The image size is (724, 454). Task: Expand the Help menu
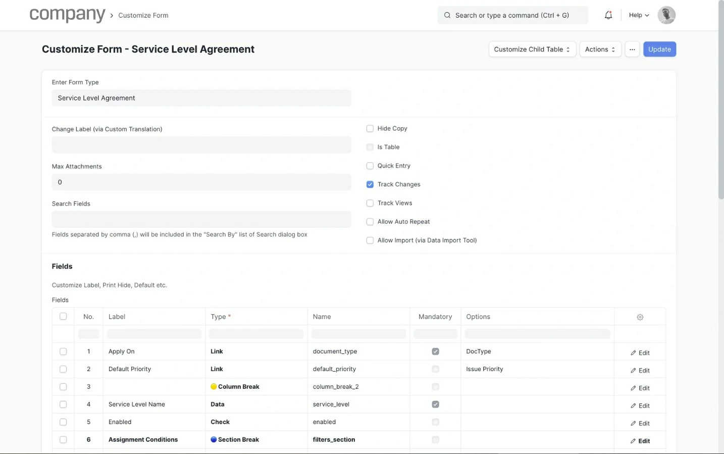click(x=638, y=15)
